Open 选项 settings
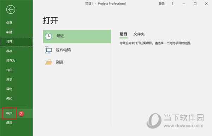Viewport: 212px width, 136px height. [9, 123]
